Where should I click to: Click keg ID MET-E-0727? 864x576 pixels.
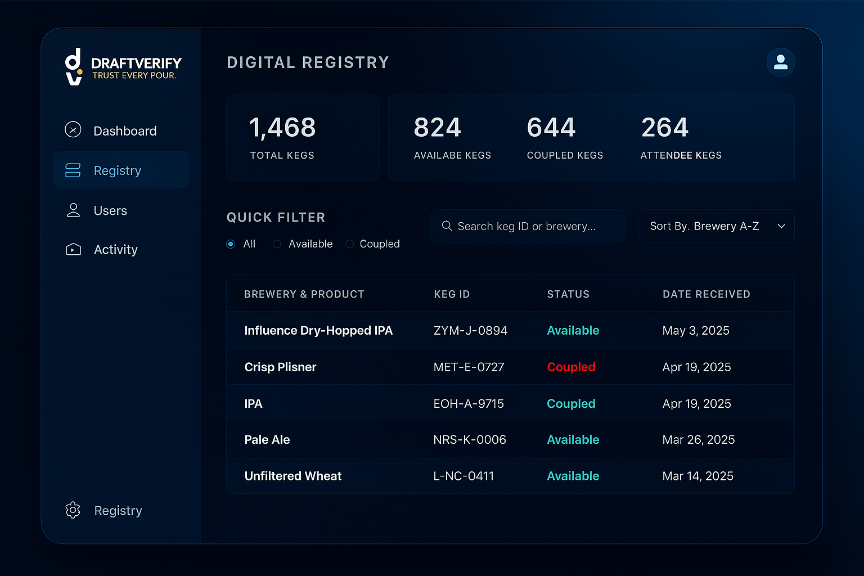pyautogui.click(x=469, y=367)
